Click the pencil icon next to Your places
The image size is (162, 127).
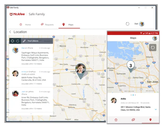(24, 41)
